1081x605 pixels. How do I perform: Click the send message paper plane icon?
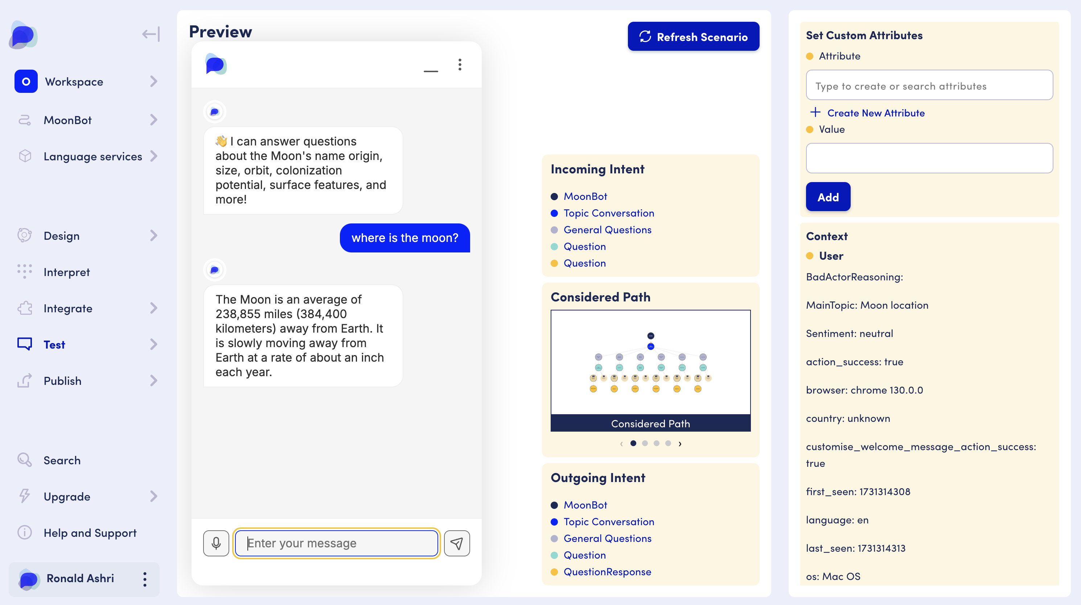tap(457, 543)
